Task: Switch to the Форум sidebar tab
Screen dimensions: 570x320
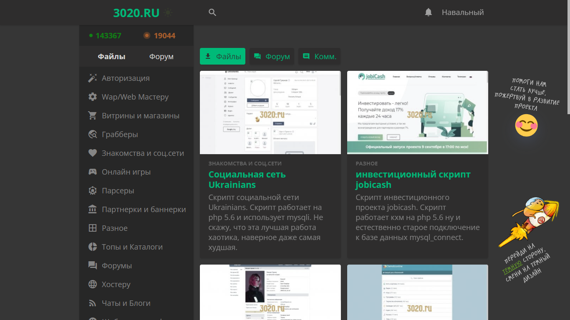Action: (x=161, y=57)
